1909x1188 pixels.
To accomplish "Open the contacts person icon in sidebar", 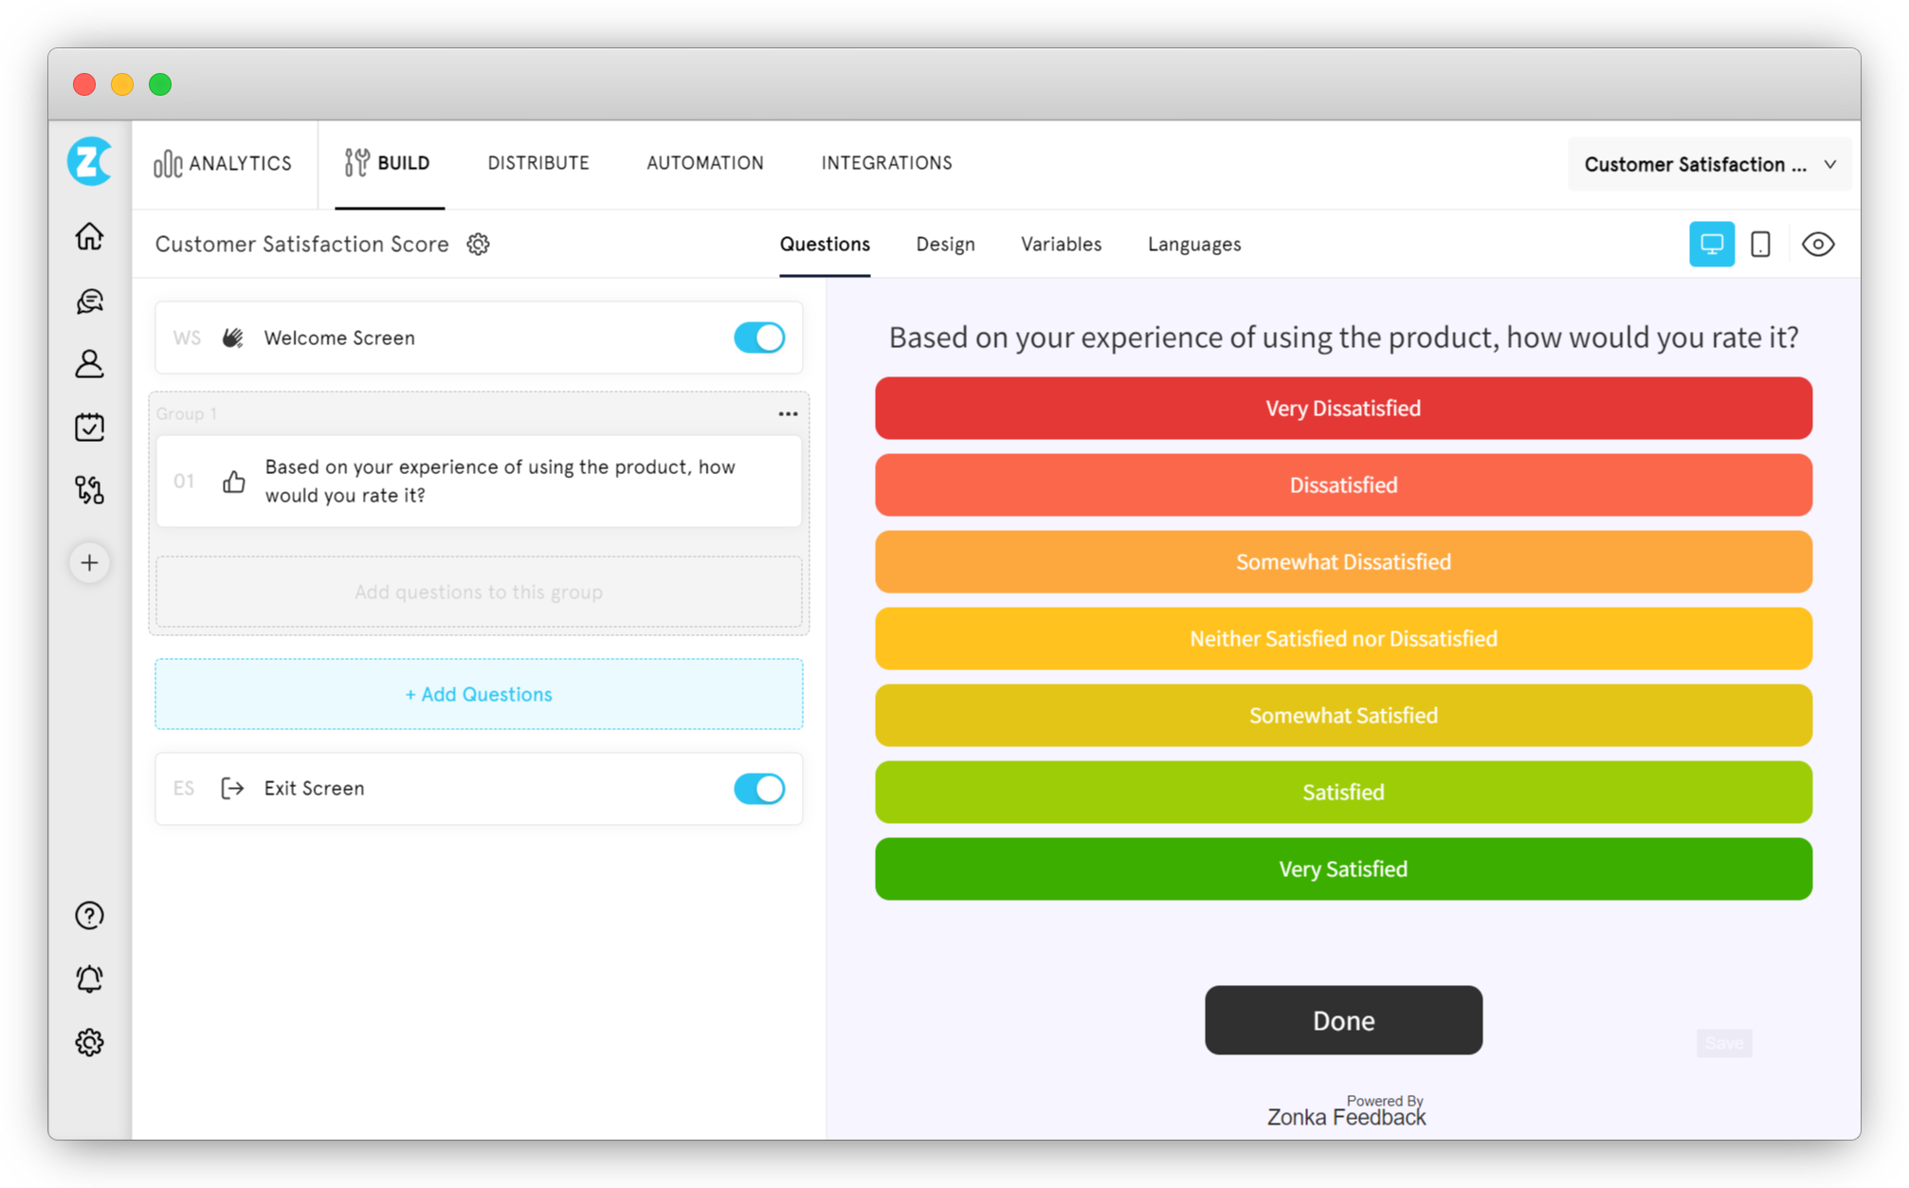I will [x=89, y=364].
